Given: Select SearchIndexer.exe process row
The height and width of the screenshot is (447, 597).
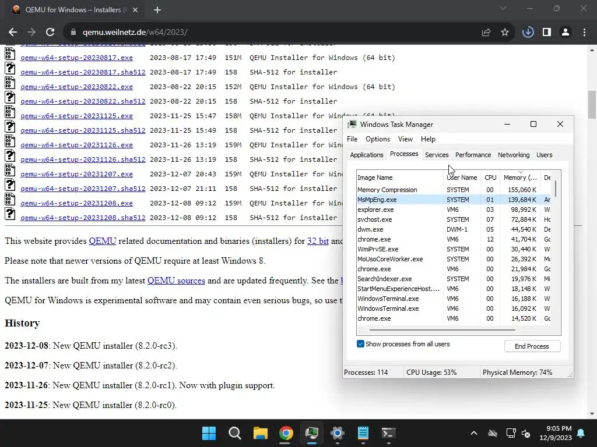Looking at the screenshot, I should (454, 279).
